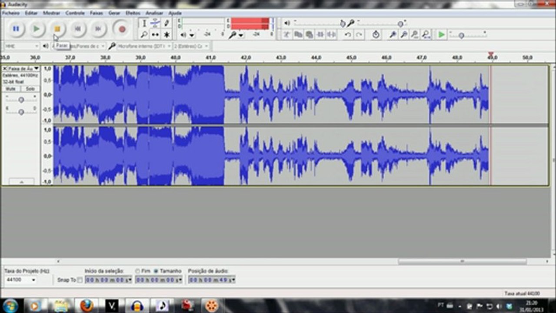Open the Efeitos menu
This screenshot has height=313, width=556.
[x=133, y=13]
